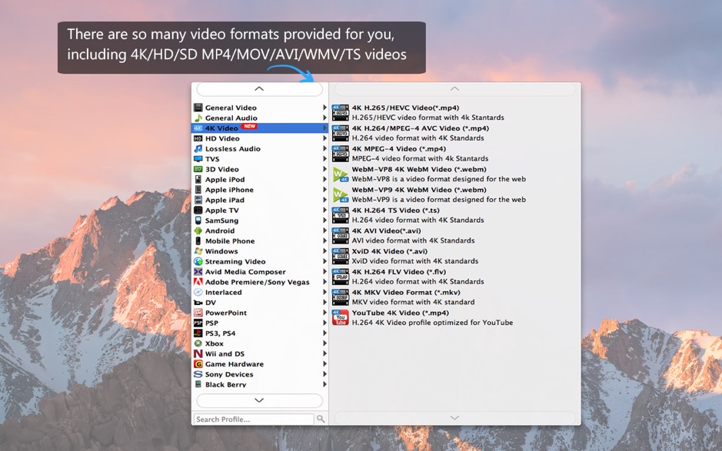
Task: Click the WebM-VP8 4K WebM icon
Action: pyautogui.click(x=341, y=174)
